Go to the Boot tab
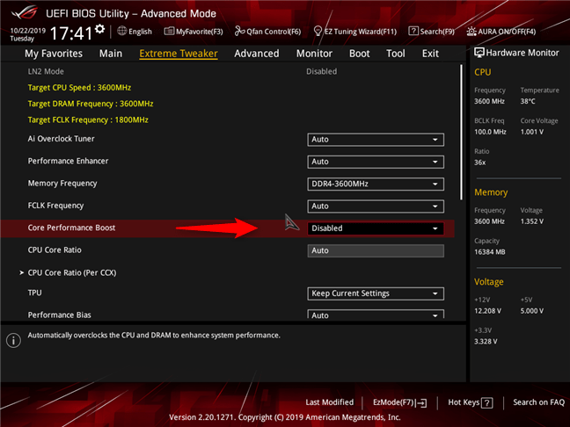Image resolution: width=570 pixels, height=427 pixels. coord(359,54)
